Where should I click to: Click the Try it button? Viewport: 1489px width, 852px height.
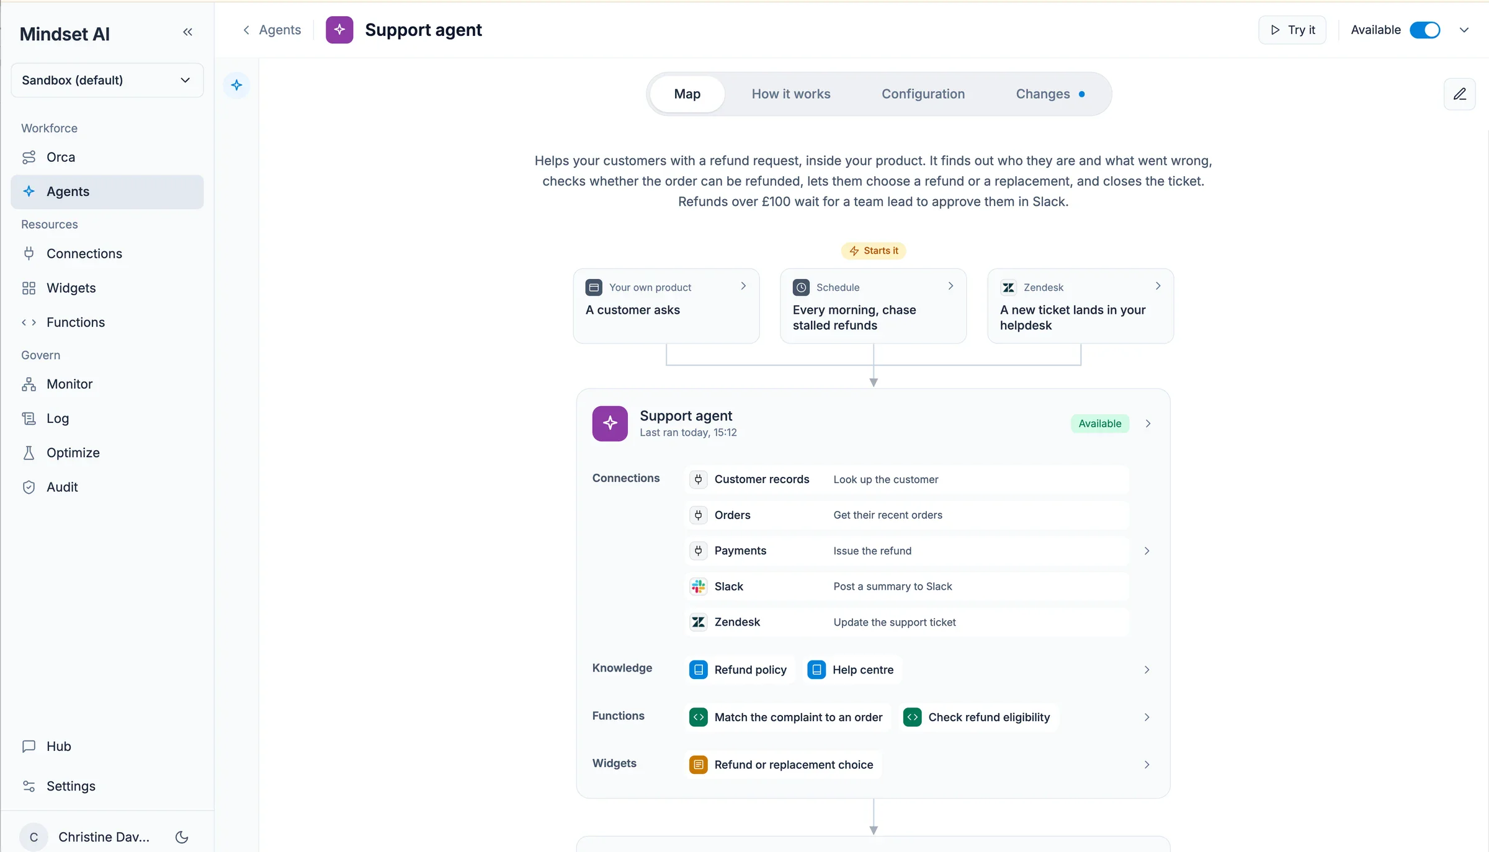coord(1292,30)
